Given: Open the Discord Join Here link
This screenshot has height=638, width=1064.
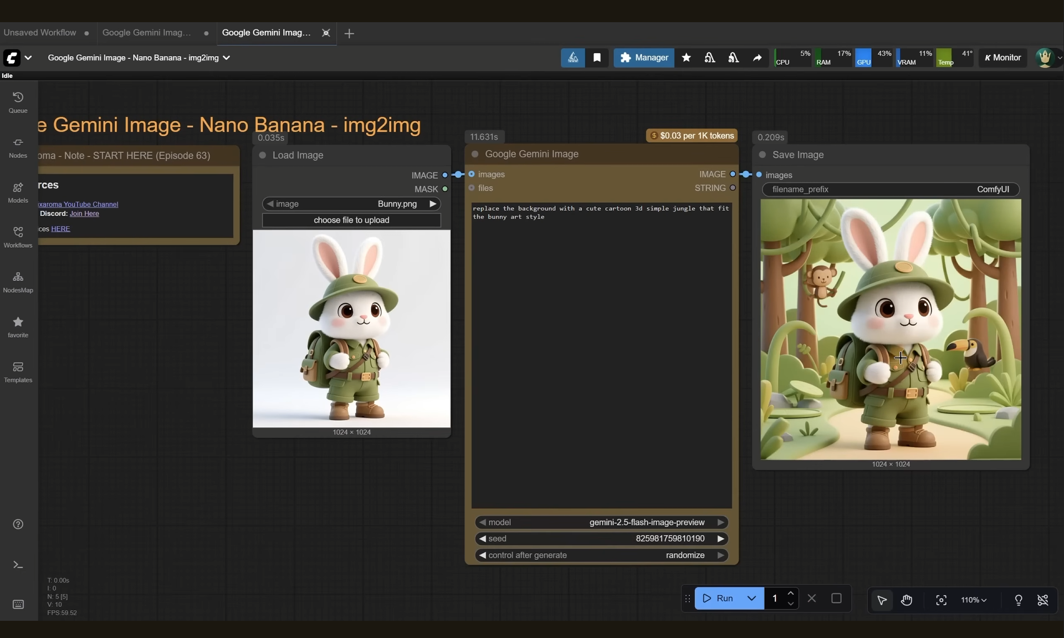Looking at the screenshot, I should click(x=84, y=213).
